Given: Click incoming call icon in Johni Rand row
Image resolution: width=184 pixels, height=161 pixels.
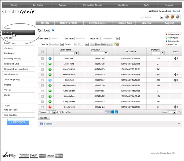Looking at the screenshot, I should coord(50,64).
